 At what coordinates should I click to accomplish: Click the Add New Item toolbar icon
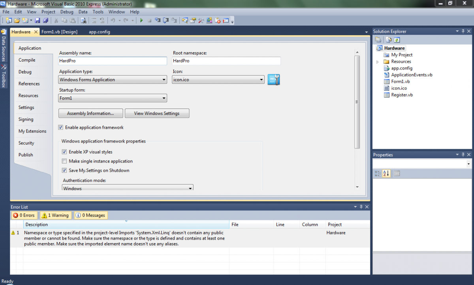click(25, 20)
